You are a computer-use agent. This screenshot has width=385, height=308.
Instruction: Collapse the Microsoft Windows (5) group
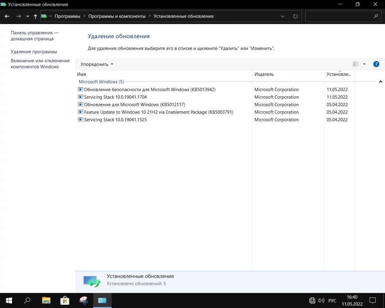pos(380,82)
